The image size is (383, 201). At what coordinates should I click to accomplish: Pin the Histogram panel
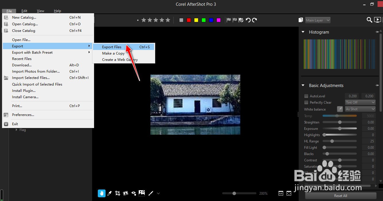tap(377, 32)
